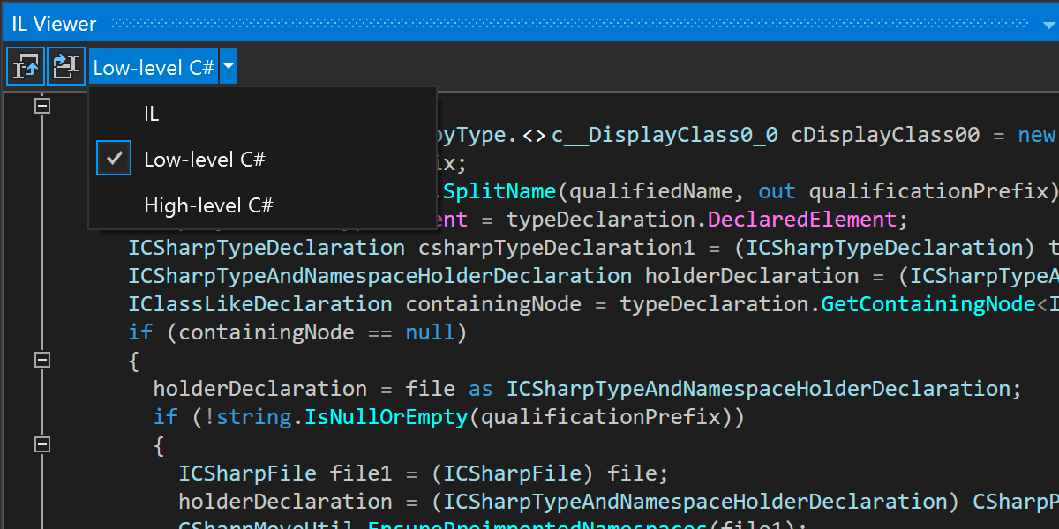The width and height of the screenshot is (1059, 529).
Task: Click the DeclaredElement property in the code
Action: point(796,220)
